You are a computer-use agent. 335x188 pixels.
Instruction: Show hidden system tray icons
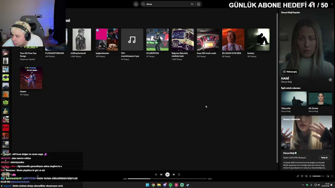click(303, 185)
